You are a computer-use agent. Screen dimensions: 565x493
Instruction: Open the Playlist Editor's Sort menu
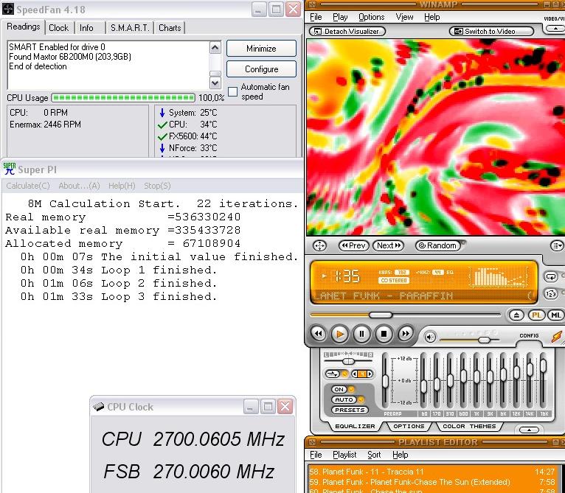tap(374, 455)
